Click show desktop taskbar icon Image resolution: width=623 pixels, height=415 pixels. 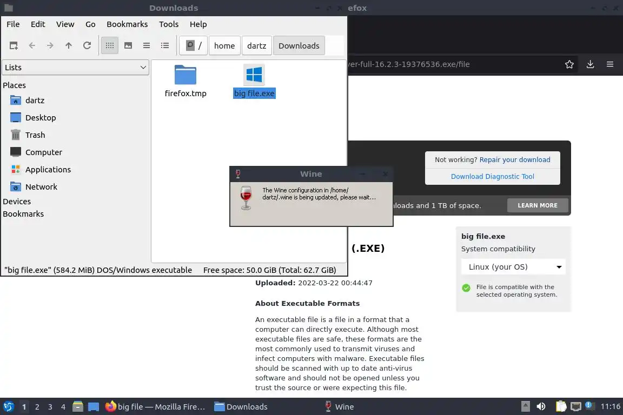pos(94,407)
